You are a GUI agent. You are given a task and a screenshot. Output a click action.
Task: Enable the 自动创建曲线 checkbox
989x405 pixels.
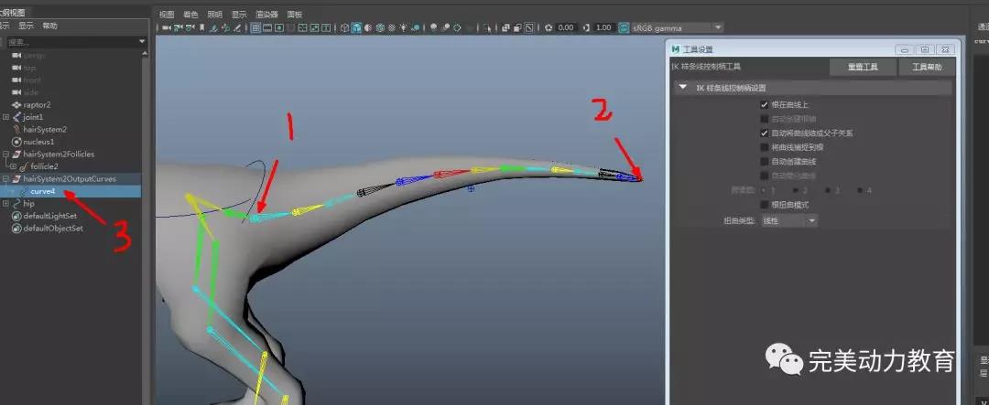(x=765, y=162)
